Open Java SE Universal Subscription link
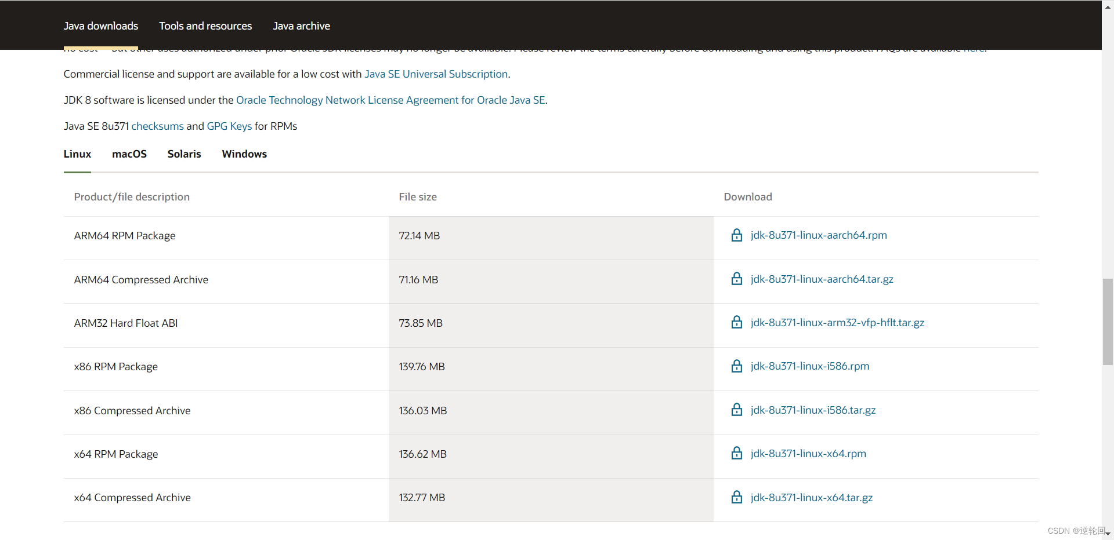This screenshot has height=540, width=1114. pos(436,74)
